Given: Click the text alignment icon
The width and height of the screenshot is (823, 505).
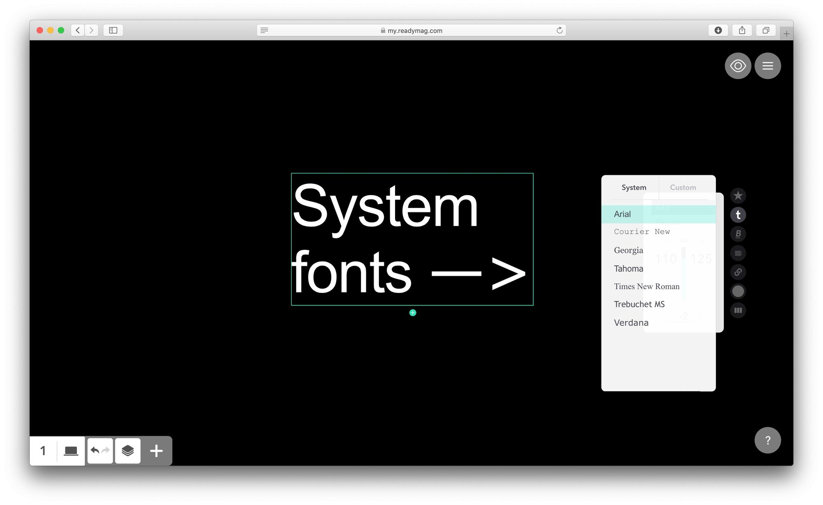Looking at the screenshot, I should (738, 253).
